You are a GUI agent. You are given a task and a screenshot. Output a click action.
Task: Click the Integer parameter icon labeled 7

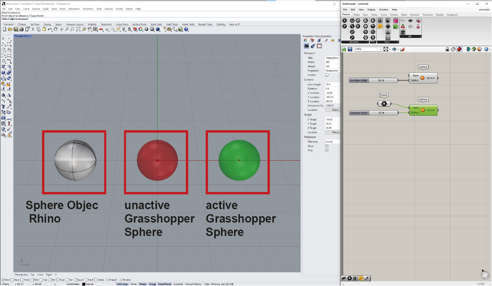click(x=373, y=26)
